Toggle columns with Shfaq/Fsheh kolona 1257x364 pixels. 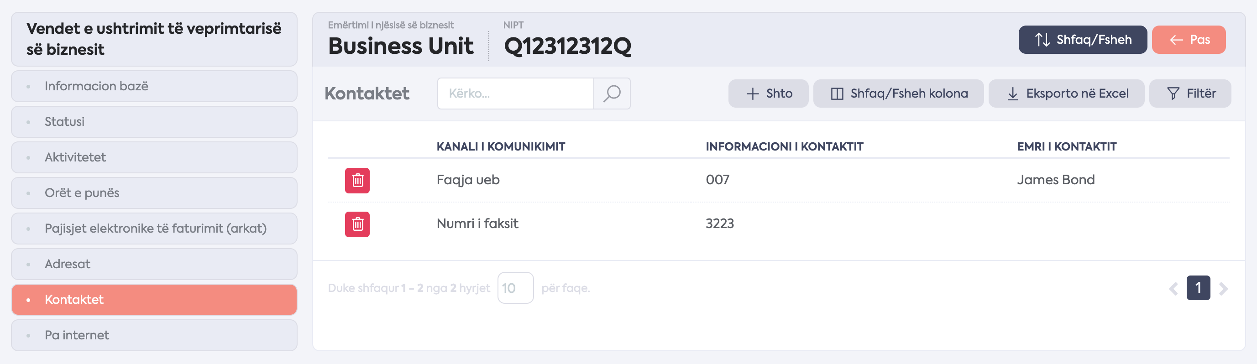(x=898, y=93)
